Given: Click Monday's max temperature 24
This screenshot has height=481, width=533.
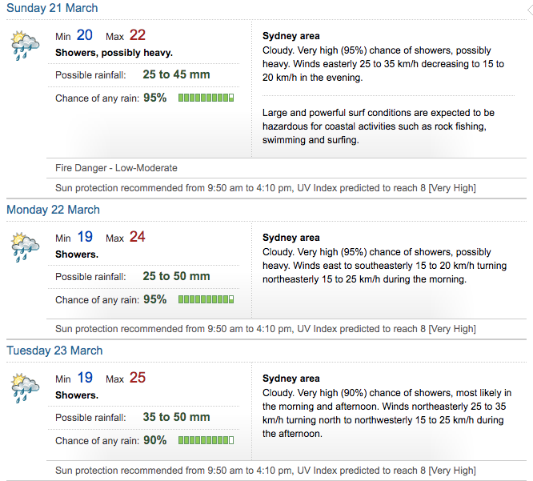Looking at the screenshot, I should [138, 237].
